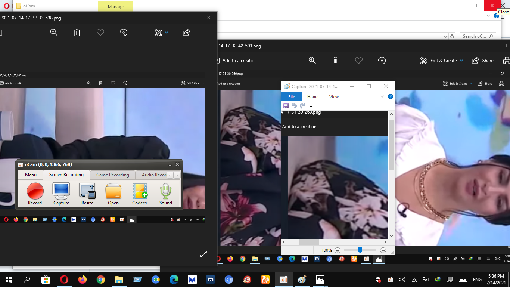Toggle the favorite heart in the 33_538.png window
The height and width of the screenshot is (287, 510).
point(100,33)
